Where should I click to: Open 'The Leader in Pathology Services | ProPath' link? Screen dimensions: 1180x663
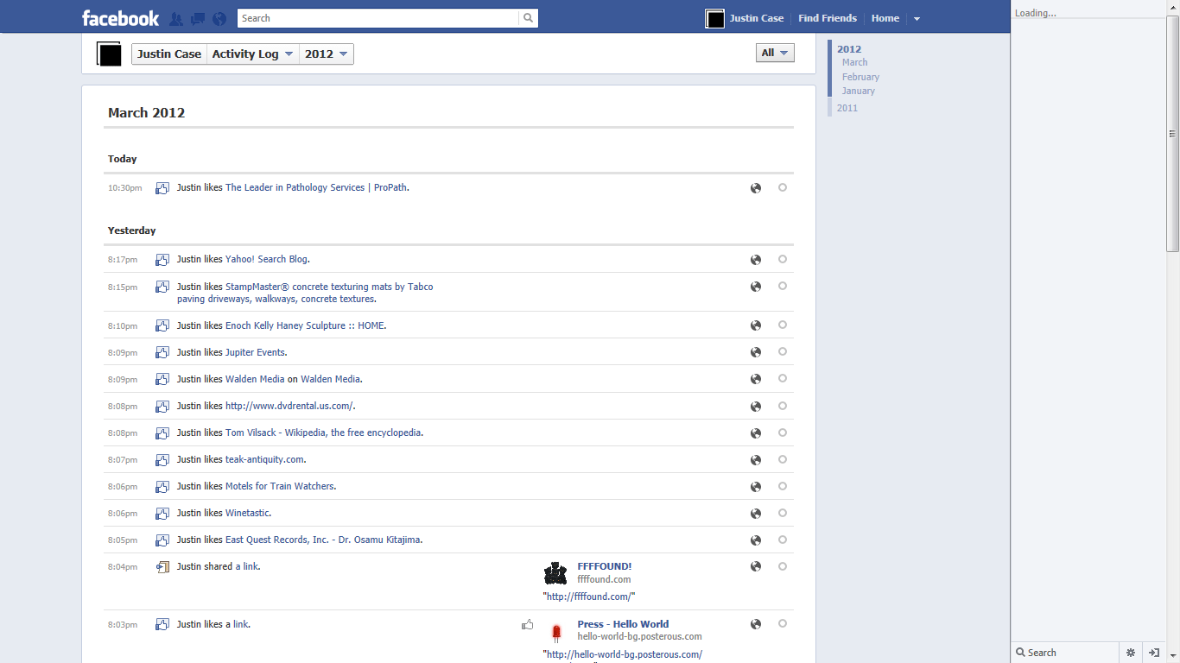pyautogui.click(x=316, y=187)
